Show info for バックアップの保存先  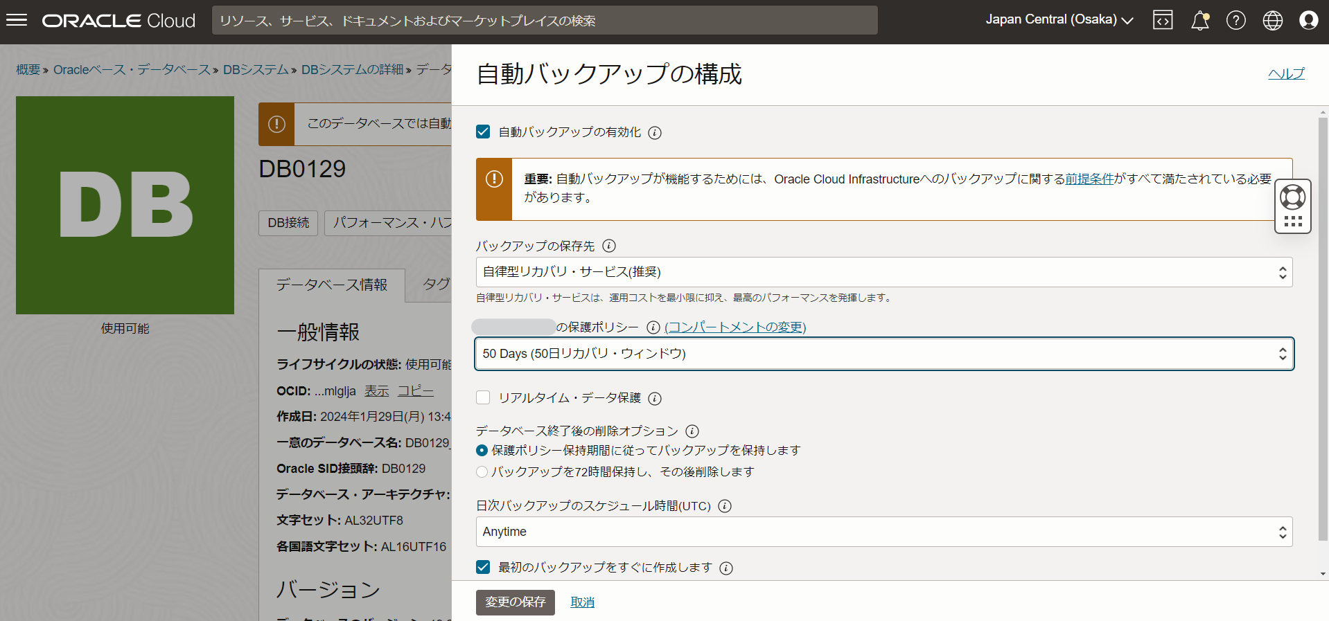click(x=609, y=246)
